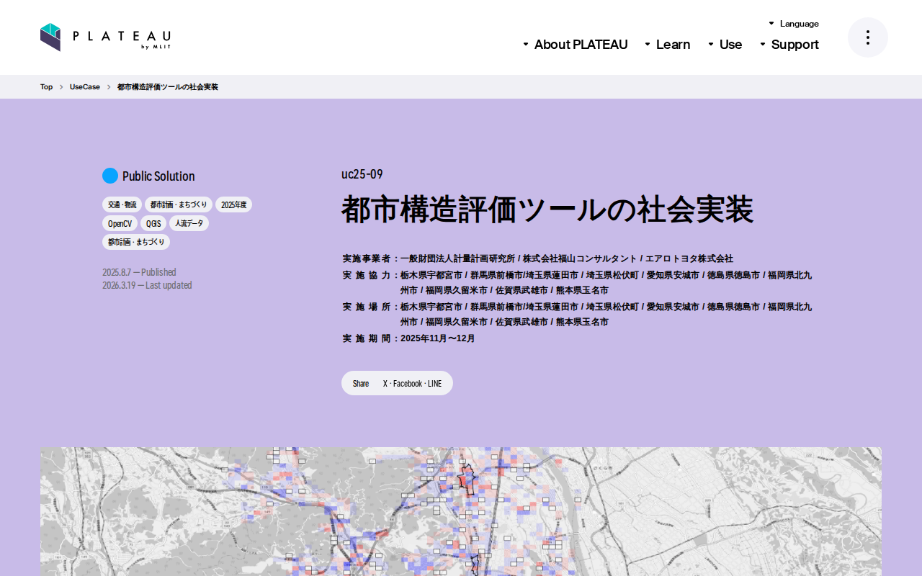Open the Support navigation menu
Image resolution: width=922 pixels, height=576 pixels.
[x=789, y=45]
